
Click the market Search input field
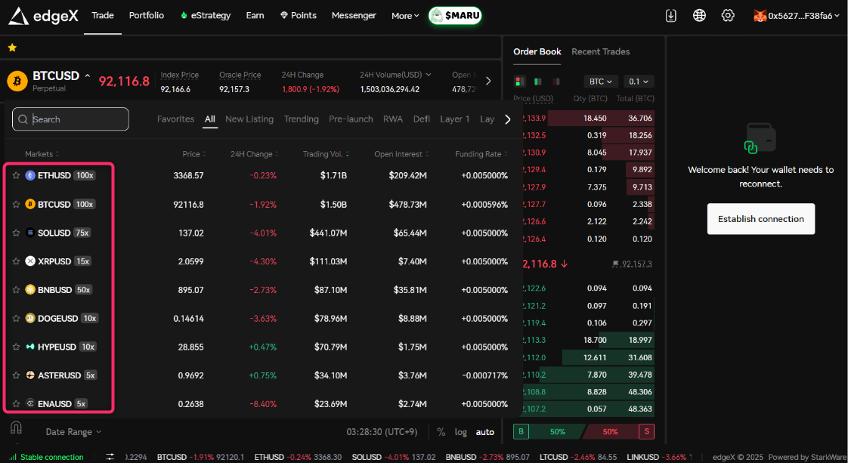[70, 119]
